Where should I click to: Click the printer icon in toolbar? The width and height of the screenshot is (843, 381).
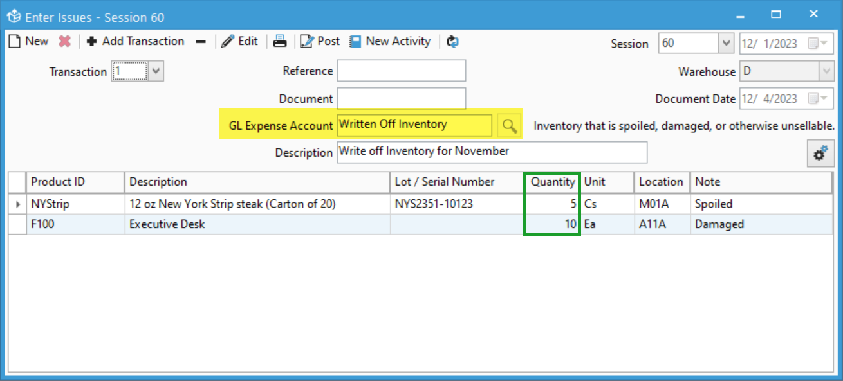[280, 41]
